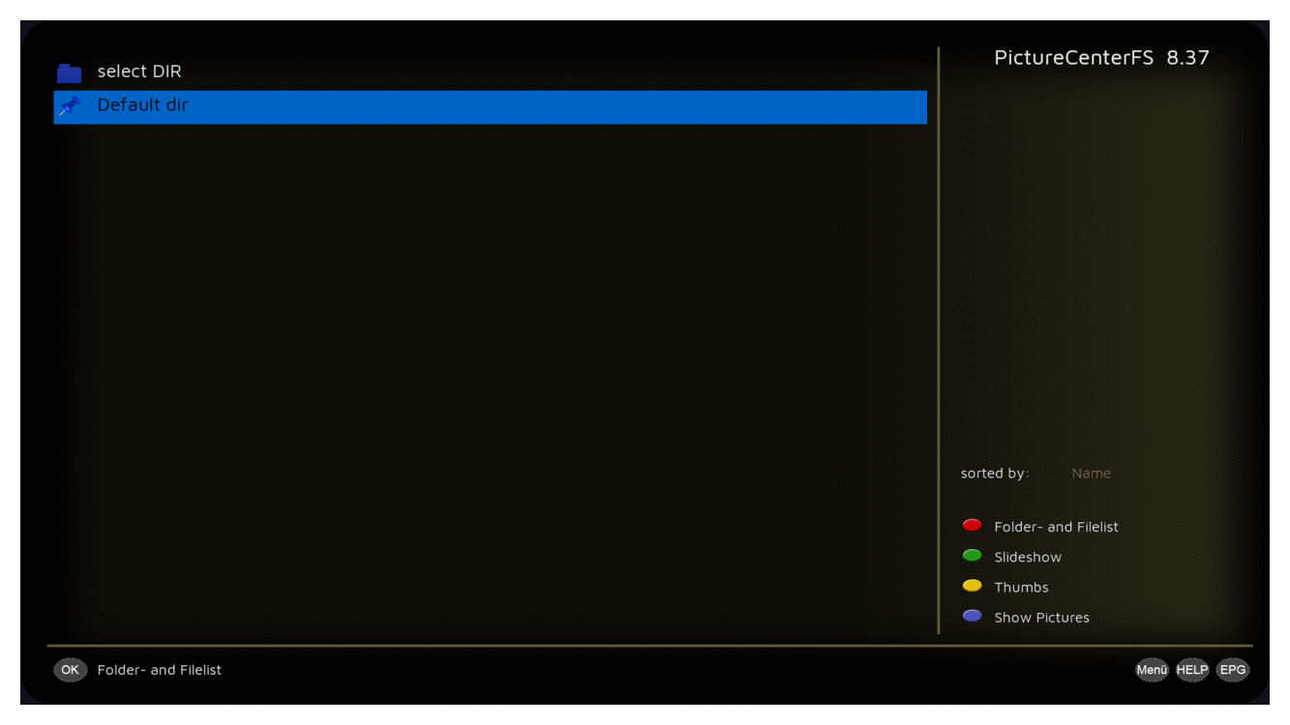Click the blue folder icon beside select DIR

[69, 72]
